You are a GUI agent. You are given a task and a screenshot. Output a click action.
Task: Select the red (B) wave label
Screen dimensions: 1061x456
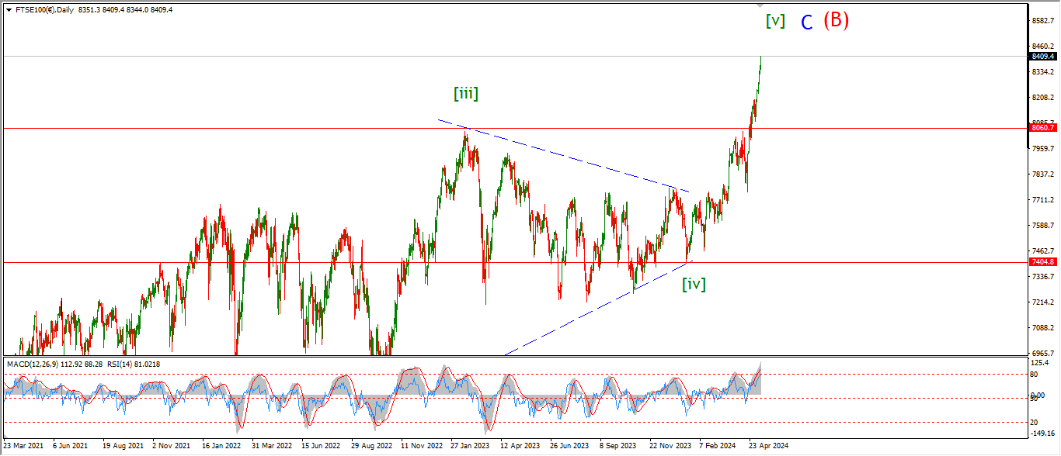coord(836,20)
